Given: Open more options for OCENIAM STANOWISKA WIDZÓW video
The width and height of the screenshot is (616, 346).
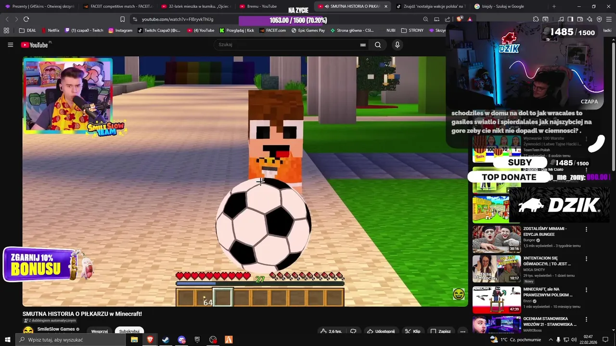Looking at the screenshot, I should pos(586,320).
